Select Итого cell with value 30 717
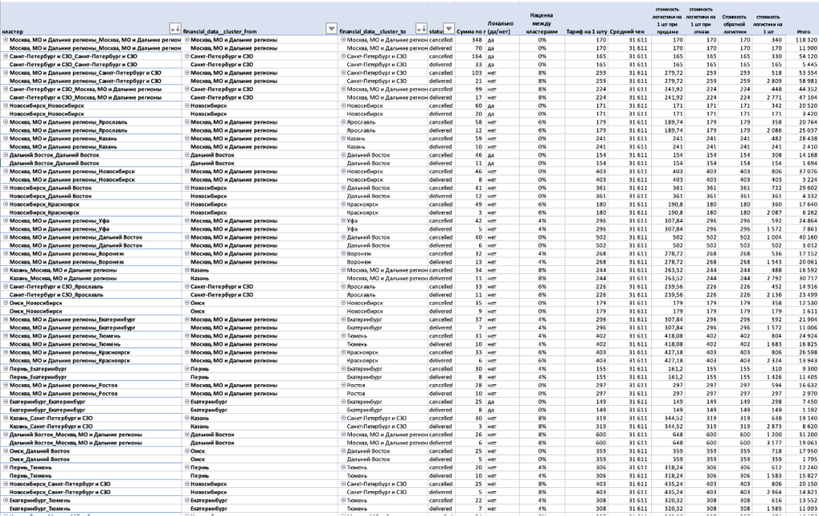Screen dimensions: 819x516 click(801, 278)
